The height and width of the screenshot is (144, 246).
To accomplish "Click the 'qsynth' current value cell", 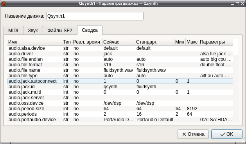I will click(x=110, y=87).
